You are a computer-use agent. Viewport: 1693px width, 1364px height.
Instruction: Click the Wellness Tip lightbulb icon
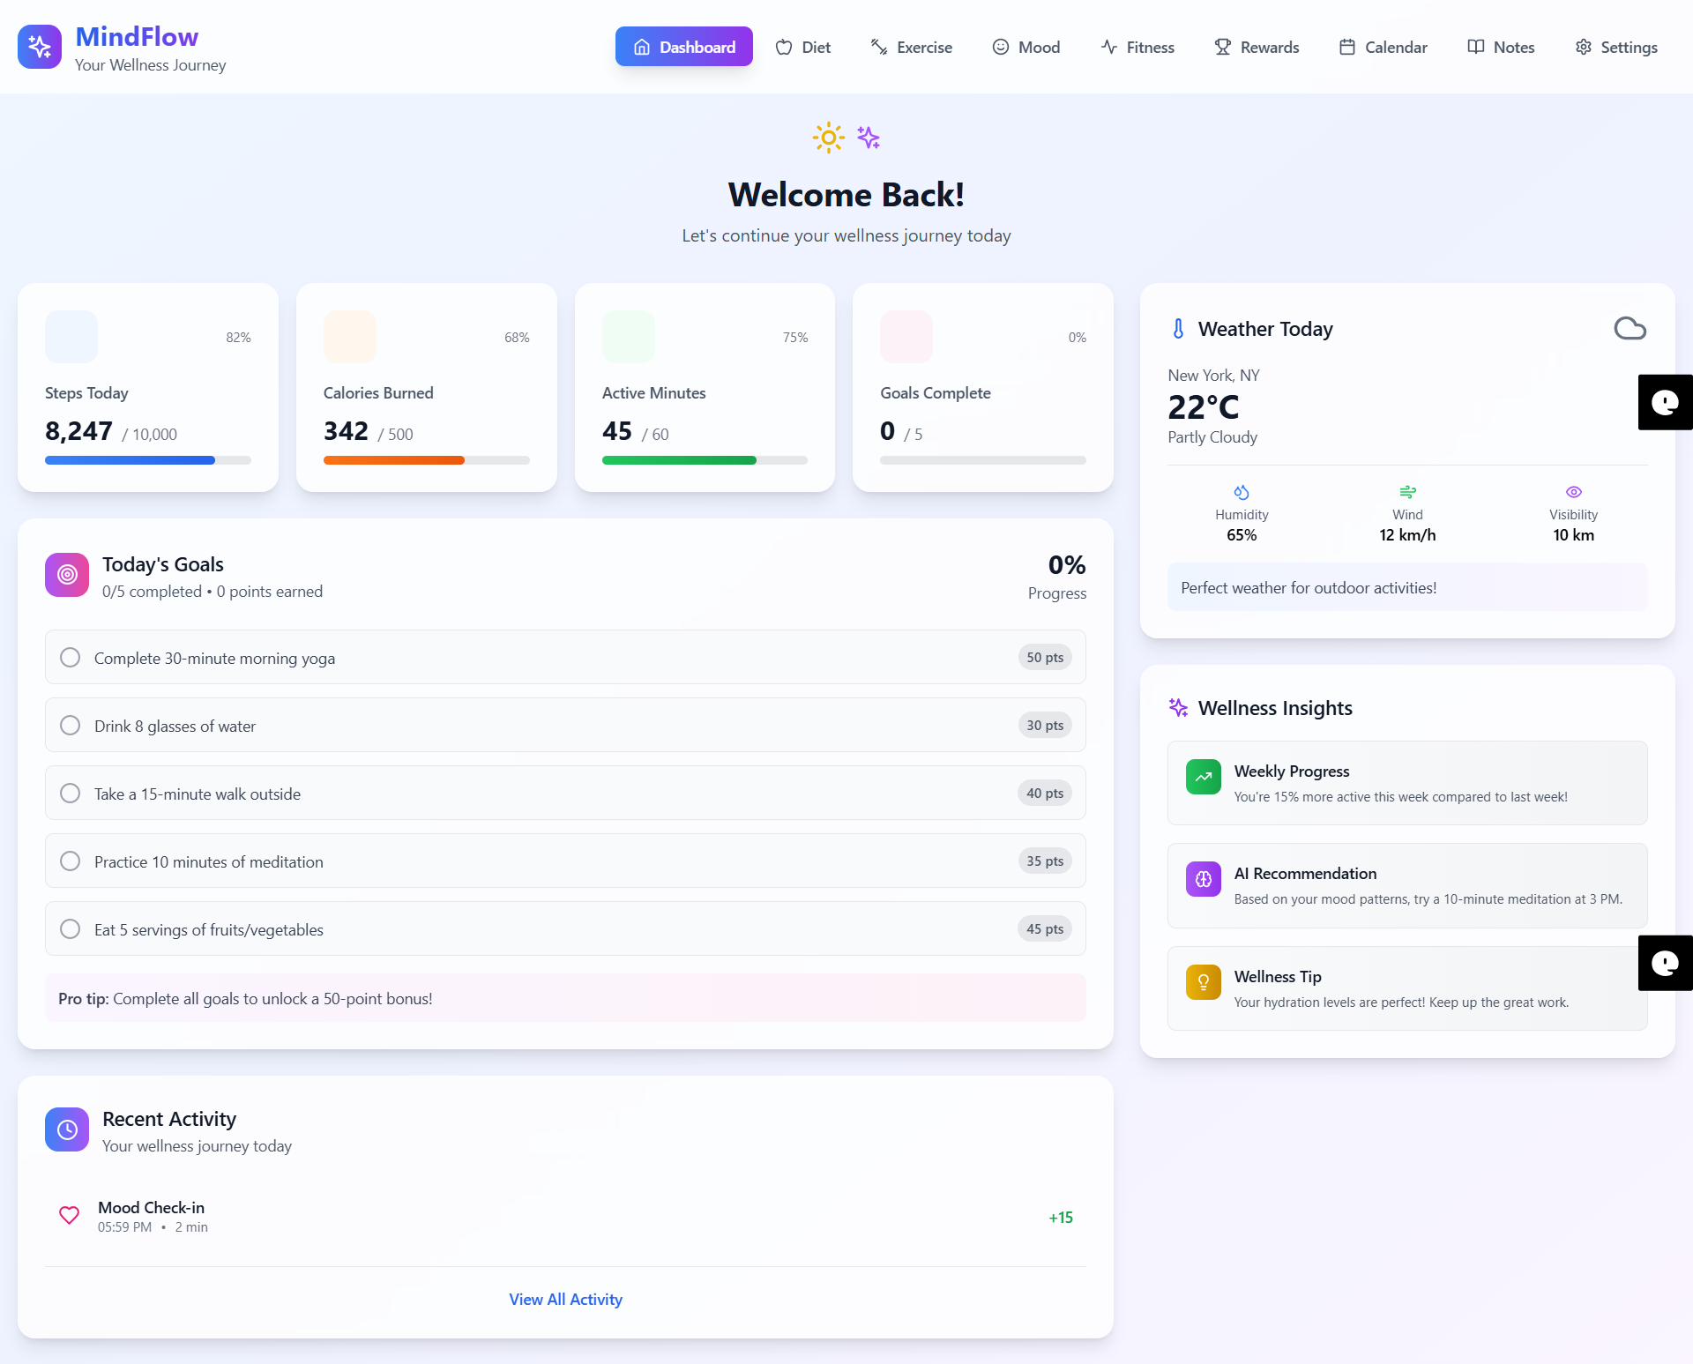point(1203,982)
